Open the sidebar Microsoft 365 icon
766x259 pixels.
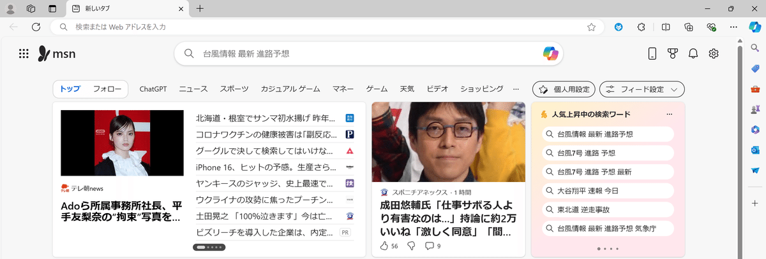(755, 130)
